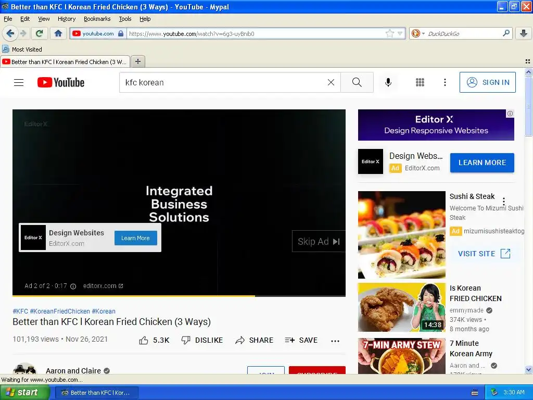Expand the URL bar history dropdown arrow
Viewport: 533px width, 400px height.
400,33
